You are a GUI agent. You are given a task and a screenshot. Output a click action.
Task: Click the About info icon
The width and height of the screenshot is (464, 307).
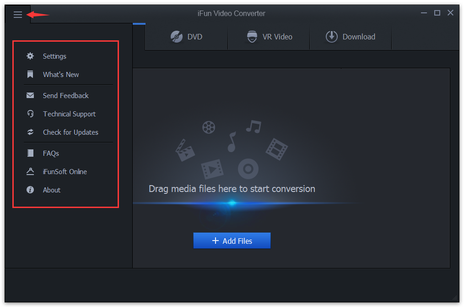(x=30, y=190)
